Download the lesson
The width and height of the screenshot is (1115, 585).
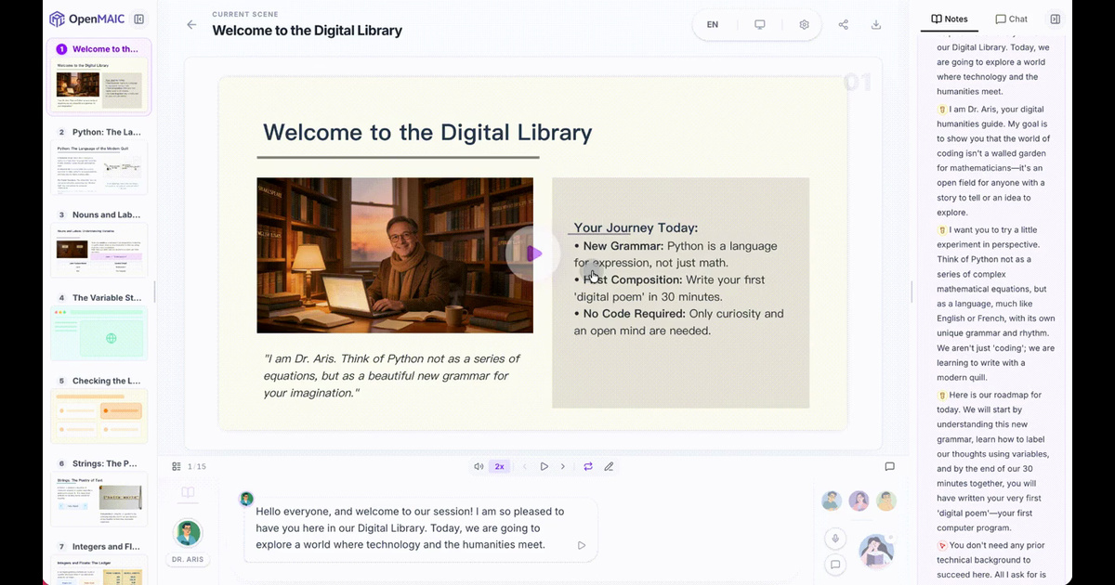click(876, 25)
